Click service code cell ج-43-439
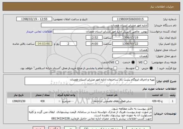 158,101
